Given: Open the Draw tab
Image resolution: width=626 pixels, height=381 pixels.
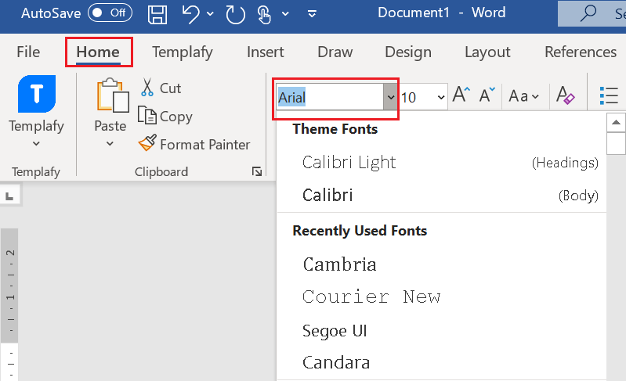Looking at the screenshot, I should [x=335, y=52].
